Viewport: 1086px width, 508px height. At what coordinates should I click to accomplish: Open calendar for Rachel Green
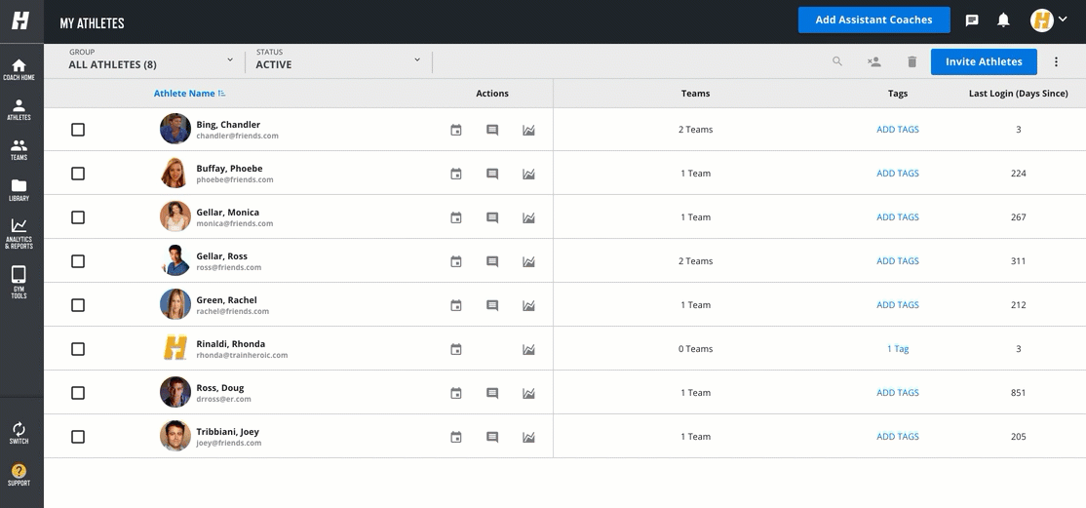pyautogui.click(x=455, y=305)
